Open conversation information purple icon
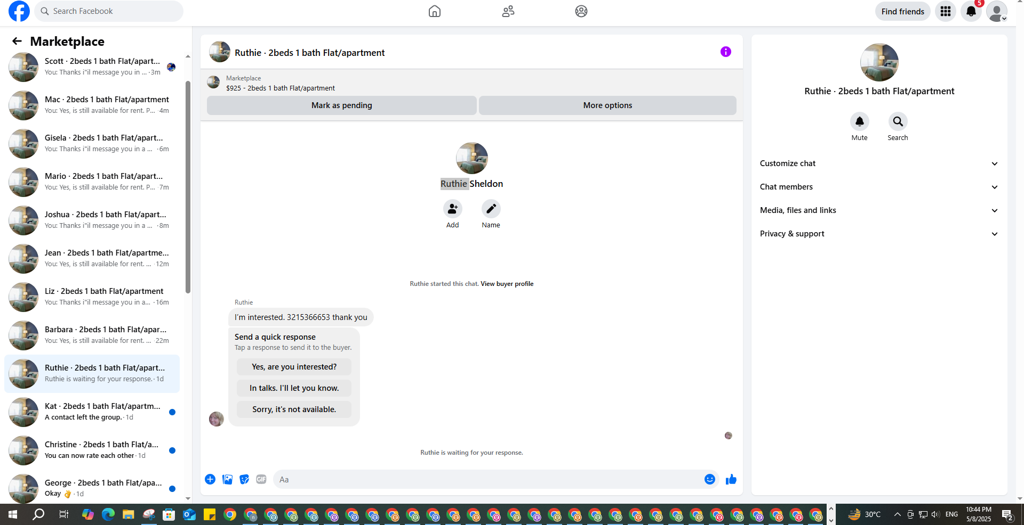Image resolution: width=1024 pixels, height=525 pixels. (726, 52)
